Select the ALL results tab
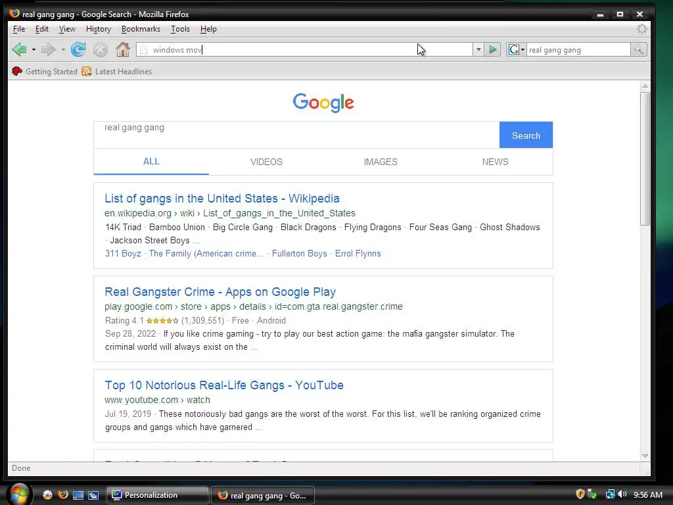Screen dimensions: 673x505 click(151, 162)
